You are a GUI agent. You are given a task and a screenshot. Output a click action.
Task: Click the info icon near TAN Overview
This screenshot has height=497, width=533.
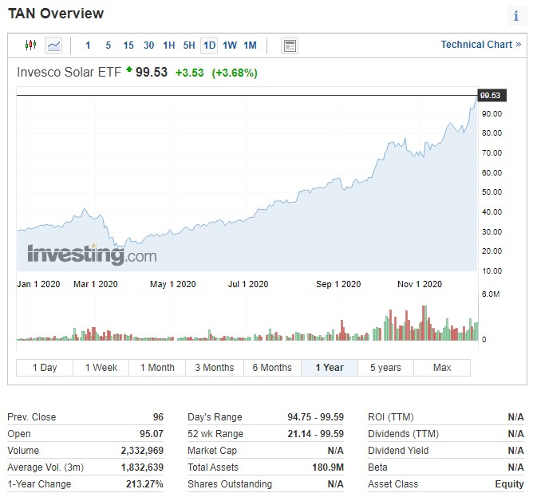(516, 16)
